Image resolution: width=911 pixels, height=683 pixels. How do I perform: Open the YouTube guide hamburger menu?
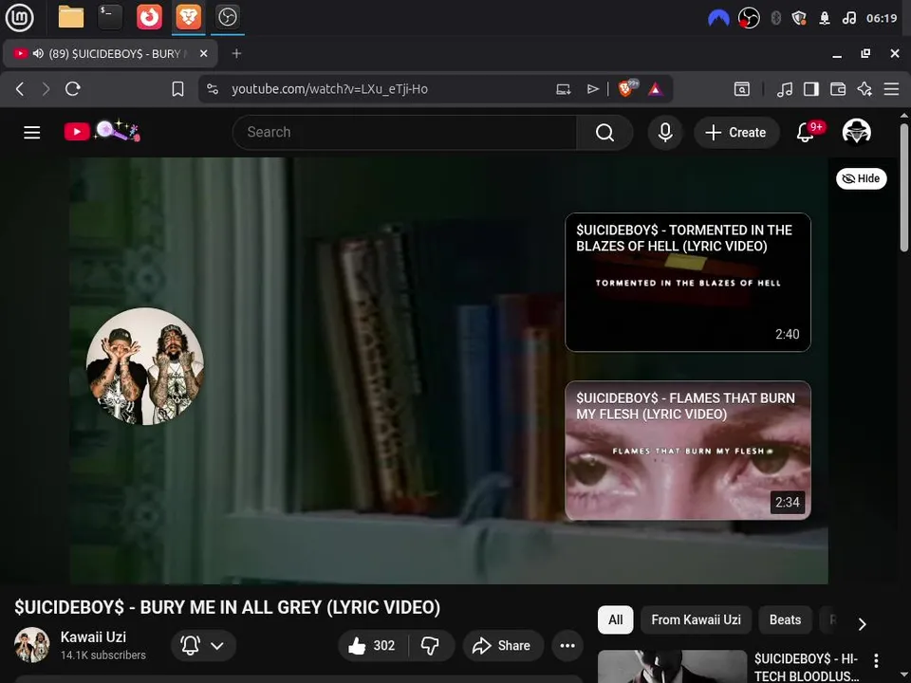pos(32,133)
